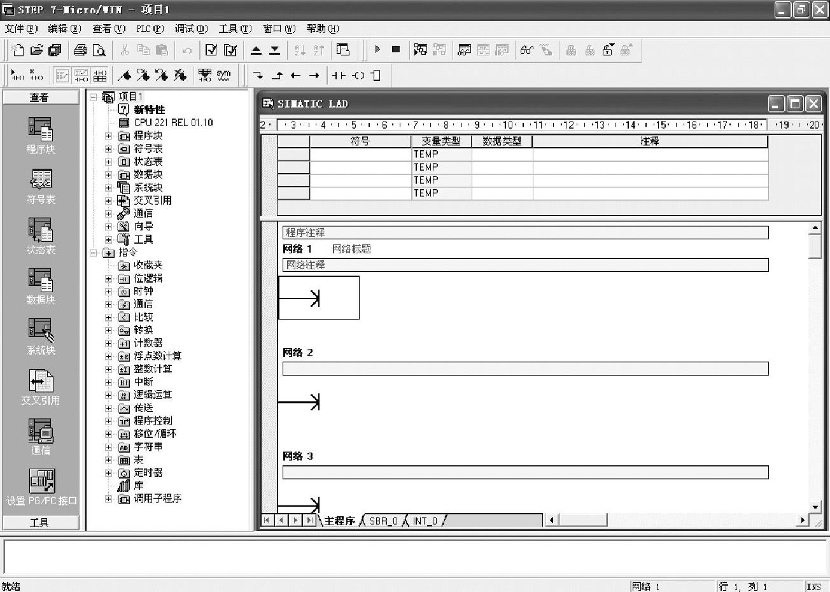The image size is (830, 592).
Task: Open the 调试(D) menu
Action: (191, 29)
